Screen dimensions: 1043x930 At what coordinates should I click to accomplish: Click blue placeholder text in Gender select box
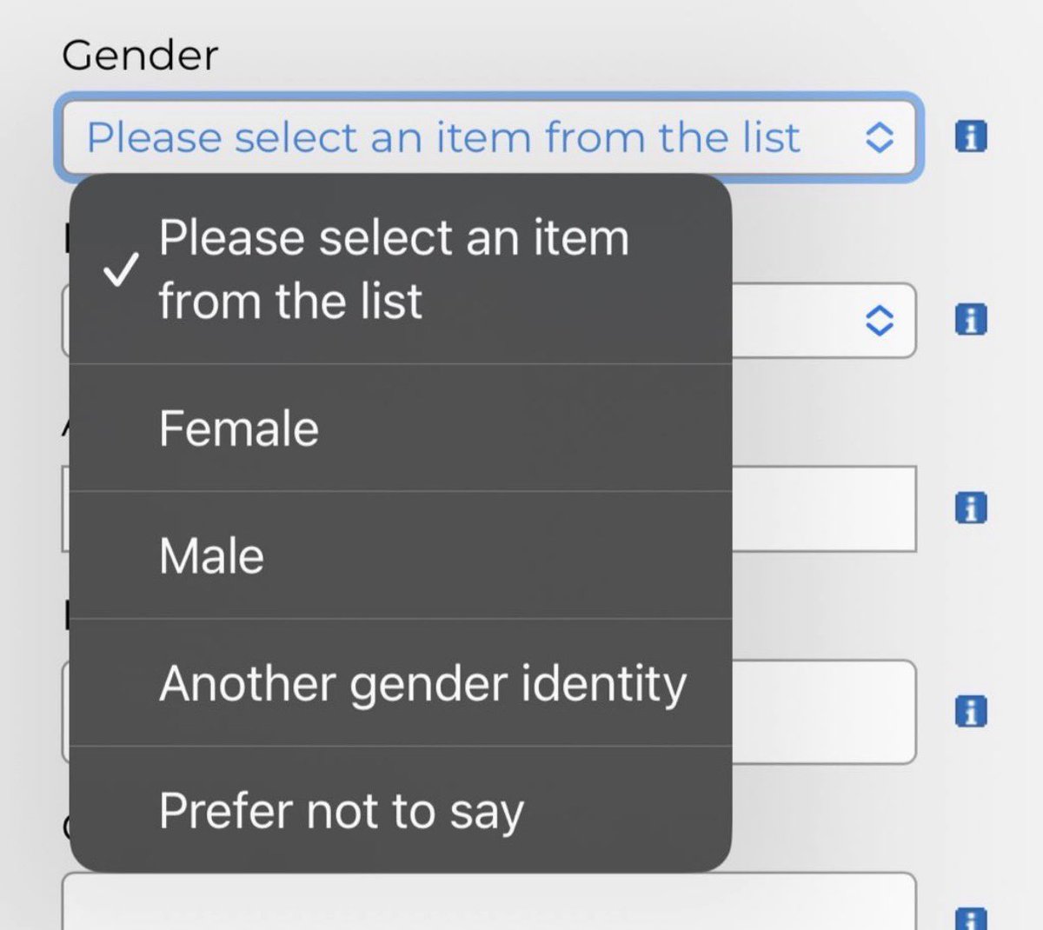tap(443, 137)
